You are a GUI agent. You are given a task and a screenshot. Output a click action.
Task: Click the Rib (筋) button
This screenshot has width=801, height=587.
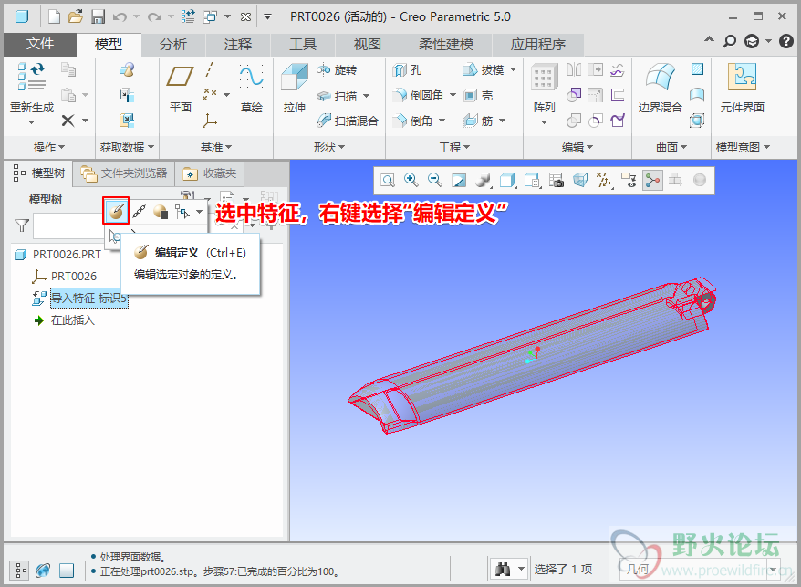(478, 121)
